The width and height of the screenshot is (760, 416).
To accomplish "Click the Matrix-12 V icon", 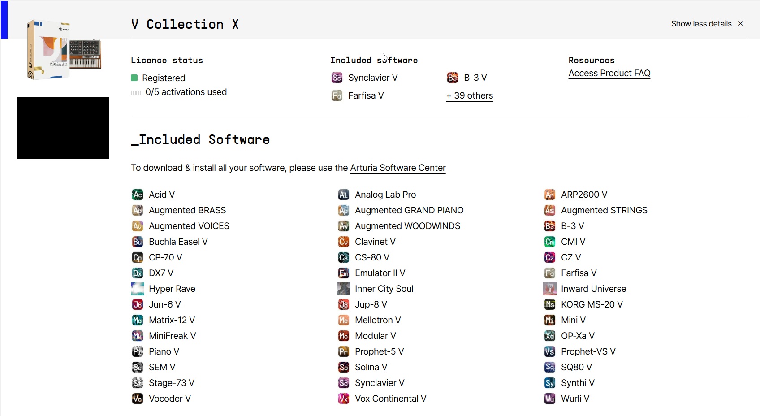I will (138, 320).
